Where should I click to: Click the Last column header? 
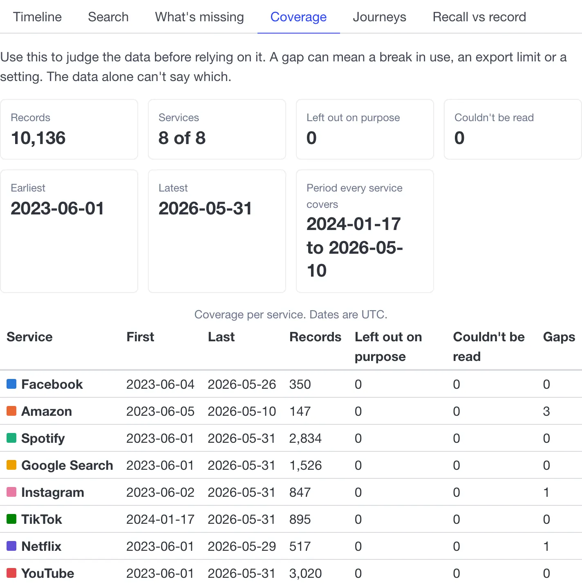[x=221, y=337]
